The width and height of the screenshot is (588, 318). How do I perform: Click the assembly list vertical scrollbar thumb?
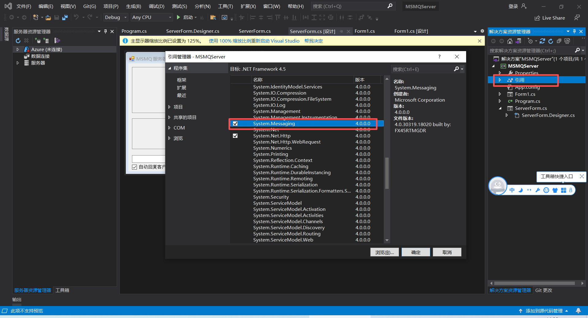tap(387, 173)
